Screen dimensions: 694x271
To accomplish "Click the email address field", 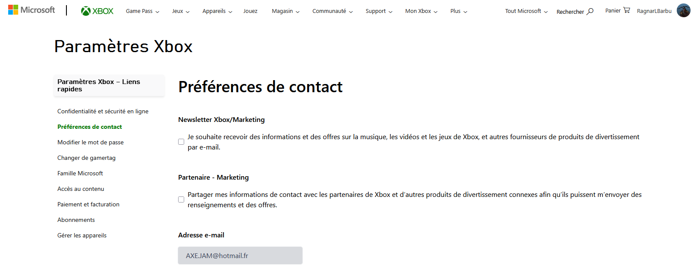I will pyautogui.click(x=240, y=255).
